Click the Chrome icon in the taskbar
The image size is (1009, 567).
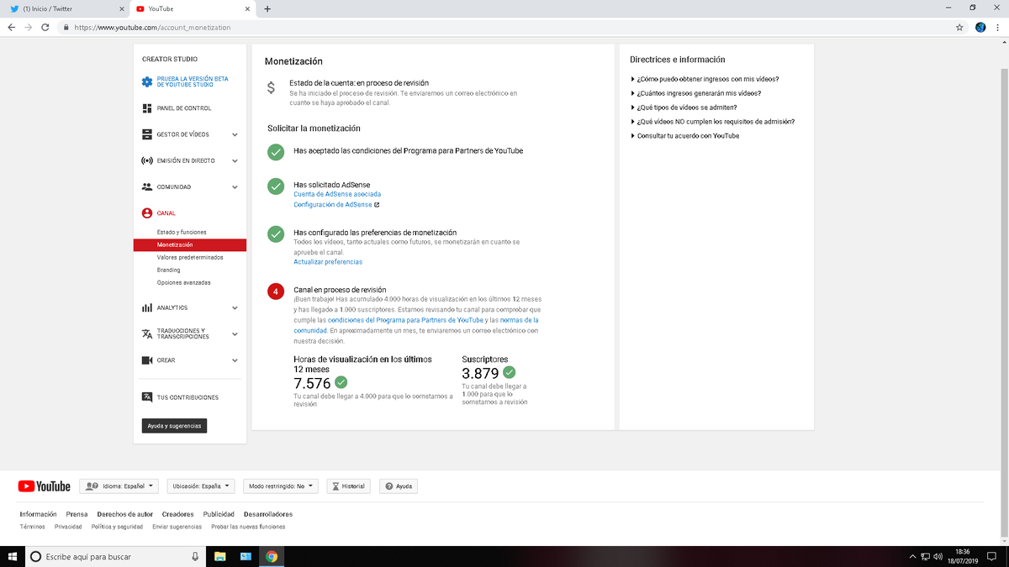pos(272,556)
